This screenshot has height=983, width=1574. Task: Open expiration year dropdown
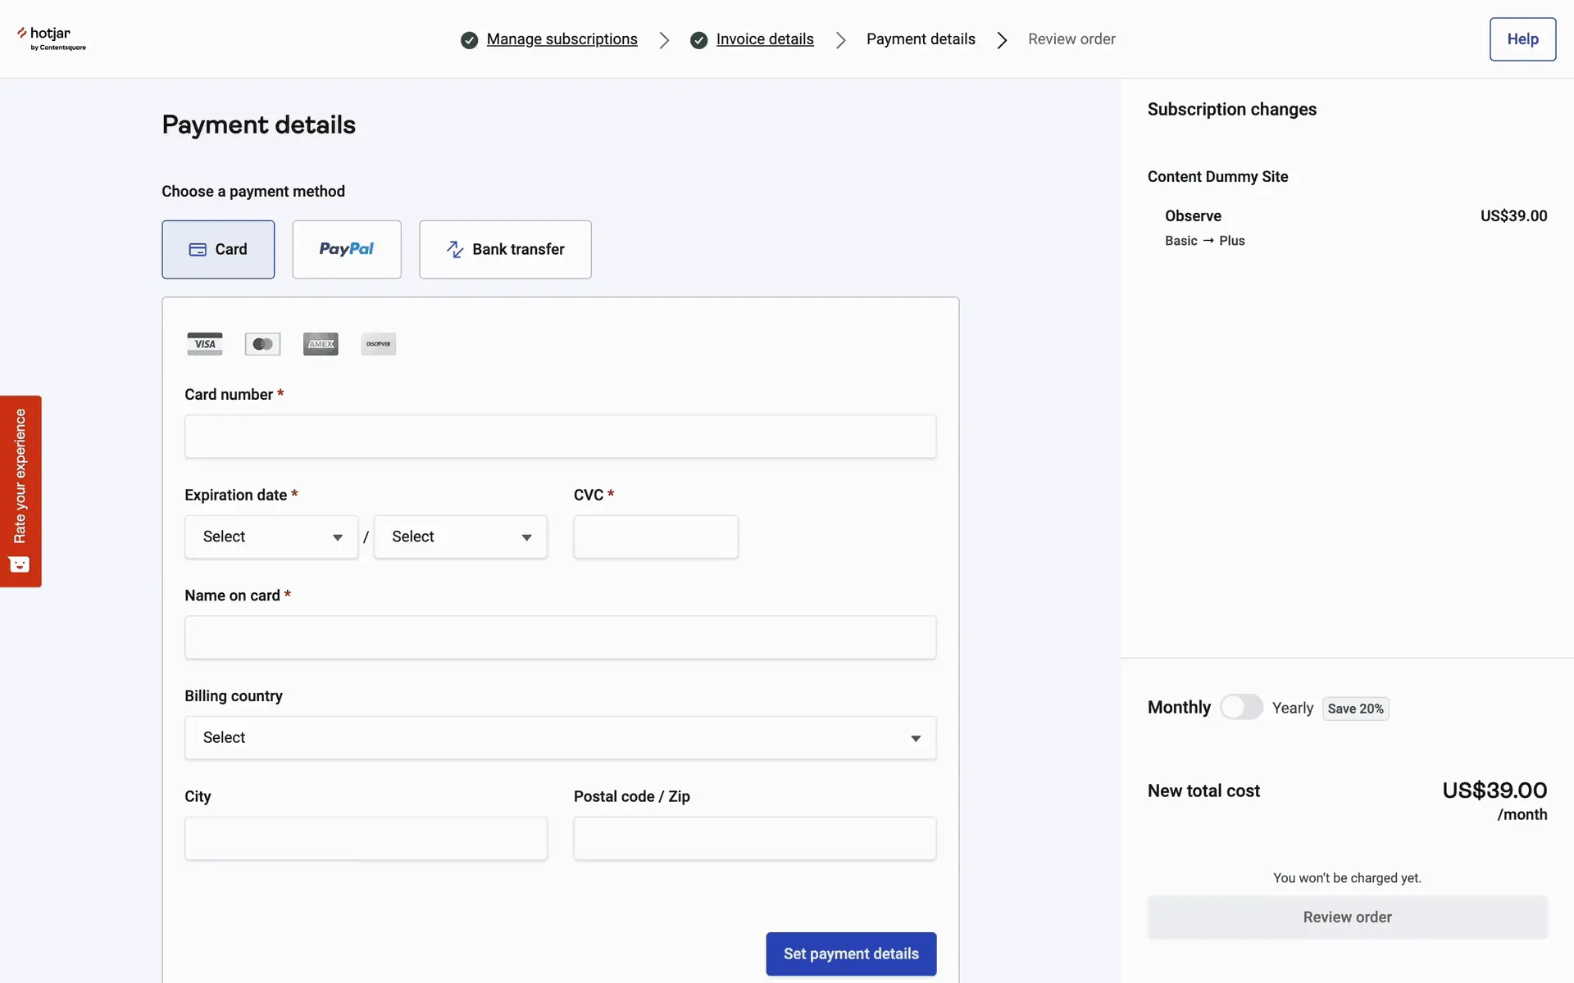click(461, 537)
